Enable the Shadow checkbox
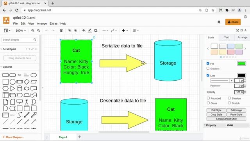Screen dimensions: 250x141 [229, 98]
